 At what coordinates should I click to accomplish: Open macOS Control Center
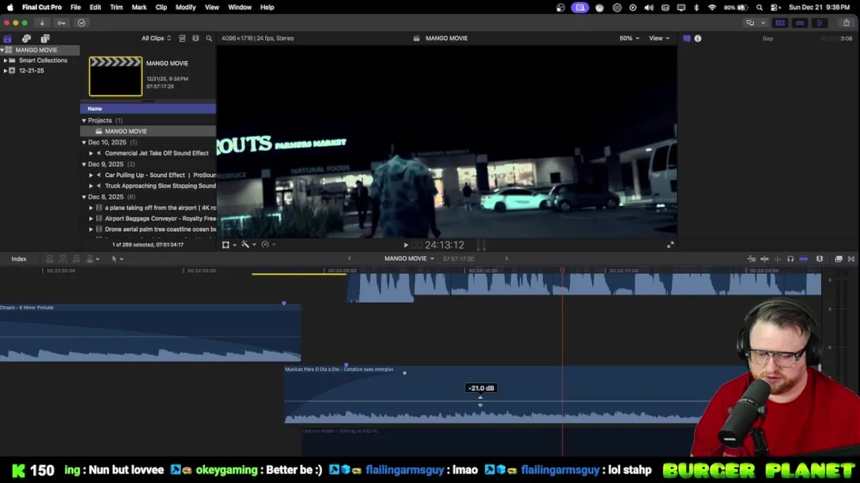pyautogui.click(x=775, y=7)
